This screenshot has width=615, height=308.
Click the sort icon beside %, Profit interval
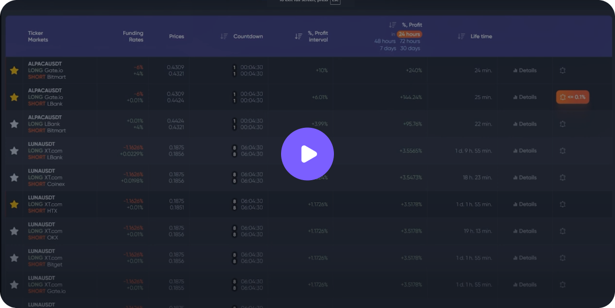click(x=299, y=36)
